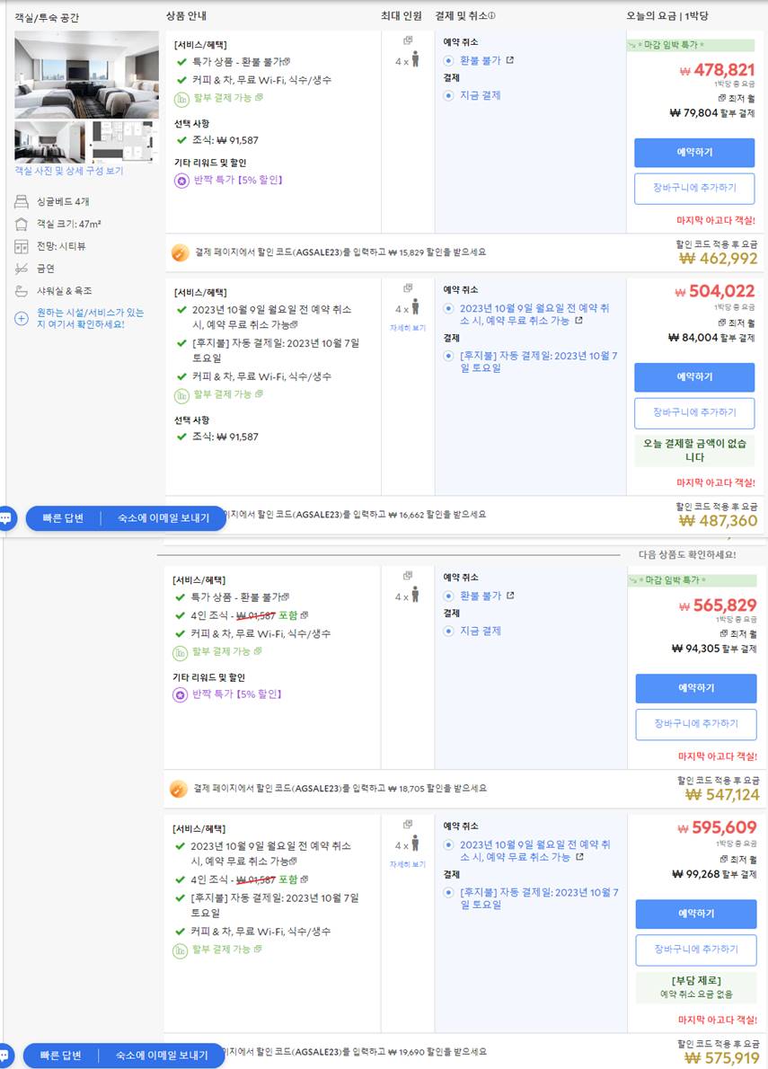Click the share icon next to room occupancy
Viewport: 768px width, 1069px height.
pos(408,40)
